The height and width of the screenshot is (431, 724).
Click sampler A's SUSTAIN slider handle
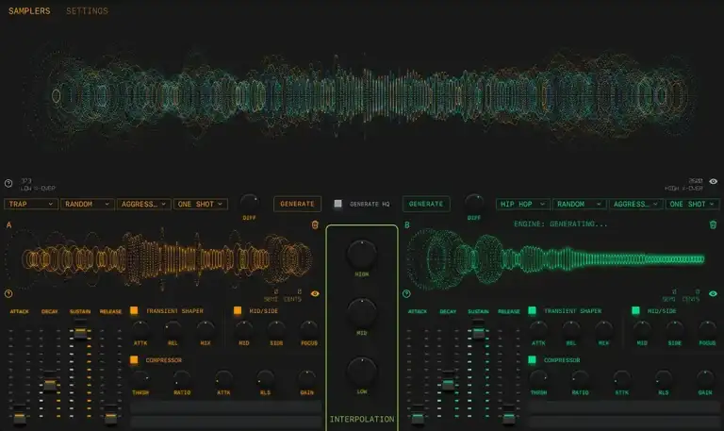pos(80,332)
